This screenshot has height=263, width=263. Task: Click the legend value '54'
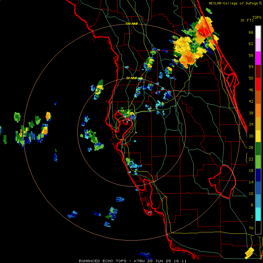pyautogui.click(x=251, y=67)
